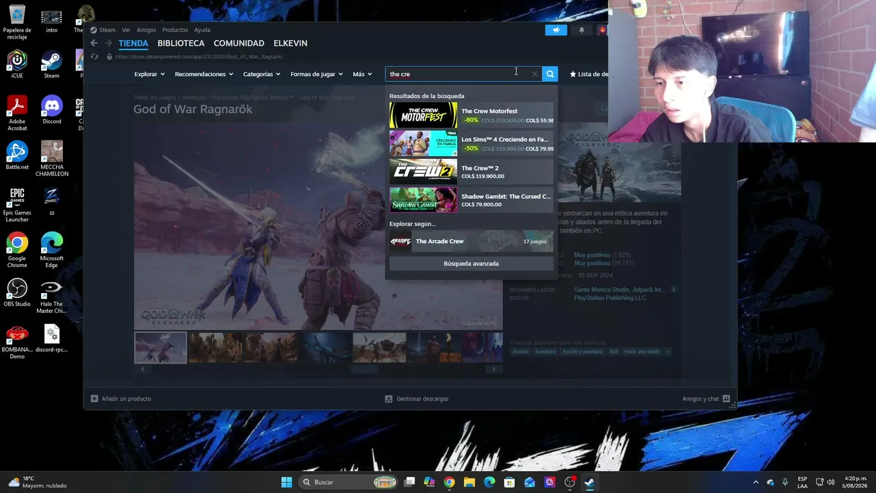Open the iCUE desktop shortcut
Viewport: 876px width, 493px height.
[x=17, y=65]
